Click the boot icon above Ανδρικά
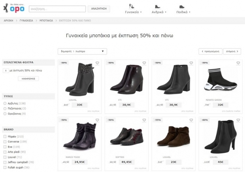Viewport: 245px width, 172px height. (157, 7)
